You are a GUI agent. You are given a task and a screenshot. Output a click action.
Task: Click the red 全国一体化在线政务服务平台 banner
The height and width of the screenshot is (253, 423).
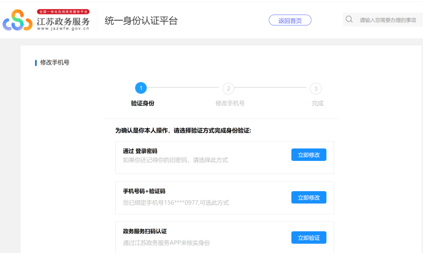tap(63, 11)
